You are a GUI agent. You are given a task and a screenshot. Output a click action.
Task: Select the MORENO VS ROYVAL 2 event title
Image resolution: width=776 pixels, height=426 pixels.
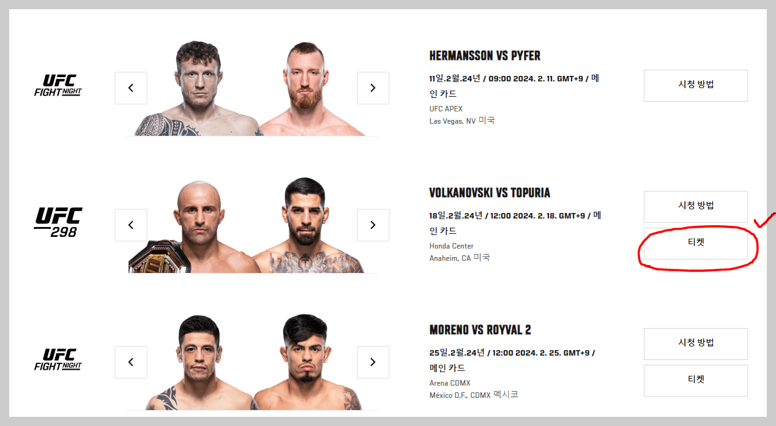pyautogui.click(x=480, y=329)
